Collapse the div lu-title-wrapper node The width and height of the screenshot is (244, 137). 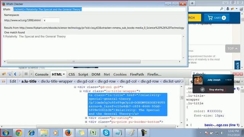(80, 91)
